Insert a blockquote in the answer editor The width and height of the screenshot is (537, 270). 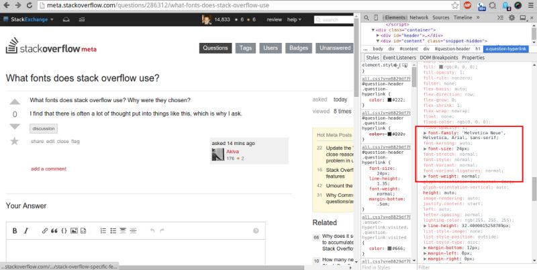[x=54, y=230]
